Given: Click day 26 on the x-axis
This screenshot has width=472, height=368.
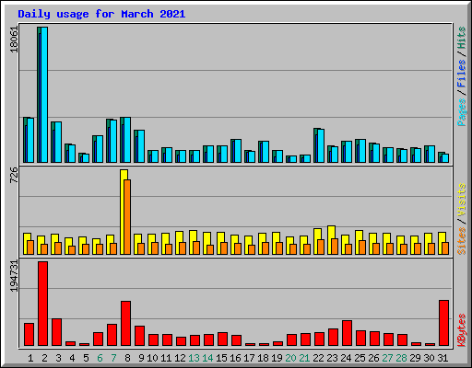Looking at the screenshot, I should click(373, 358).
